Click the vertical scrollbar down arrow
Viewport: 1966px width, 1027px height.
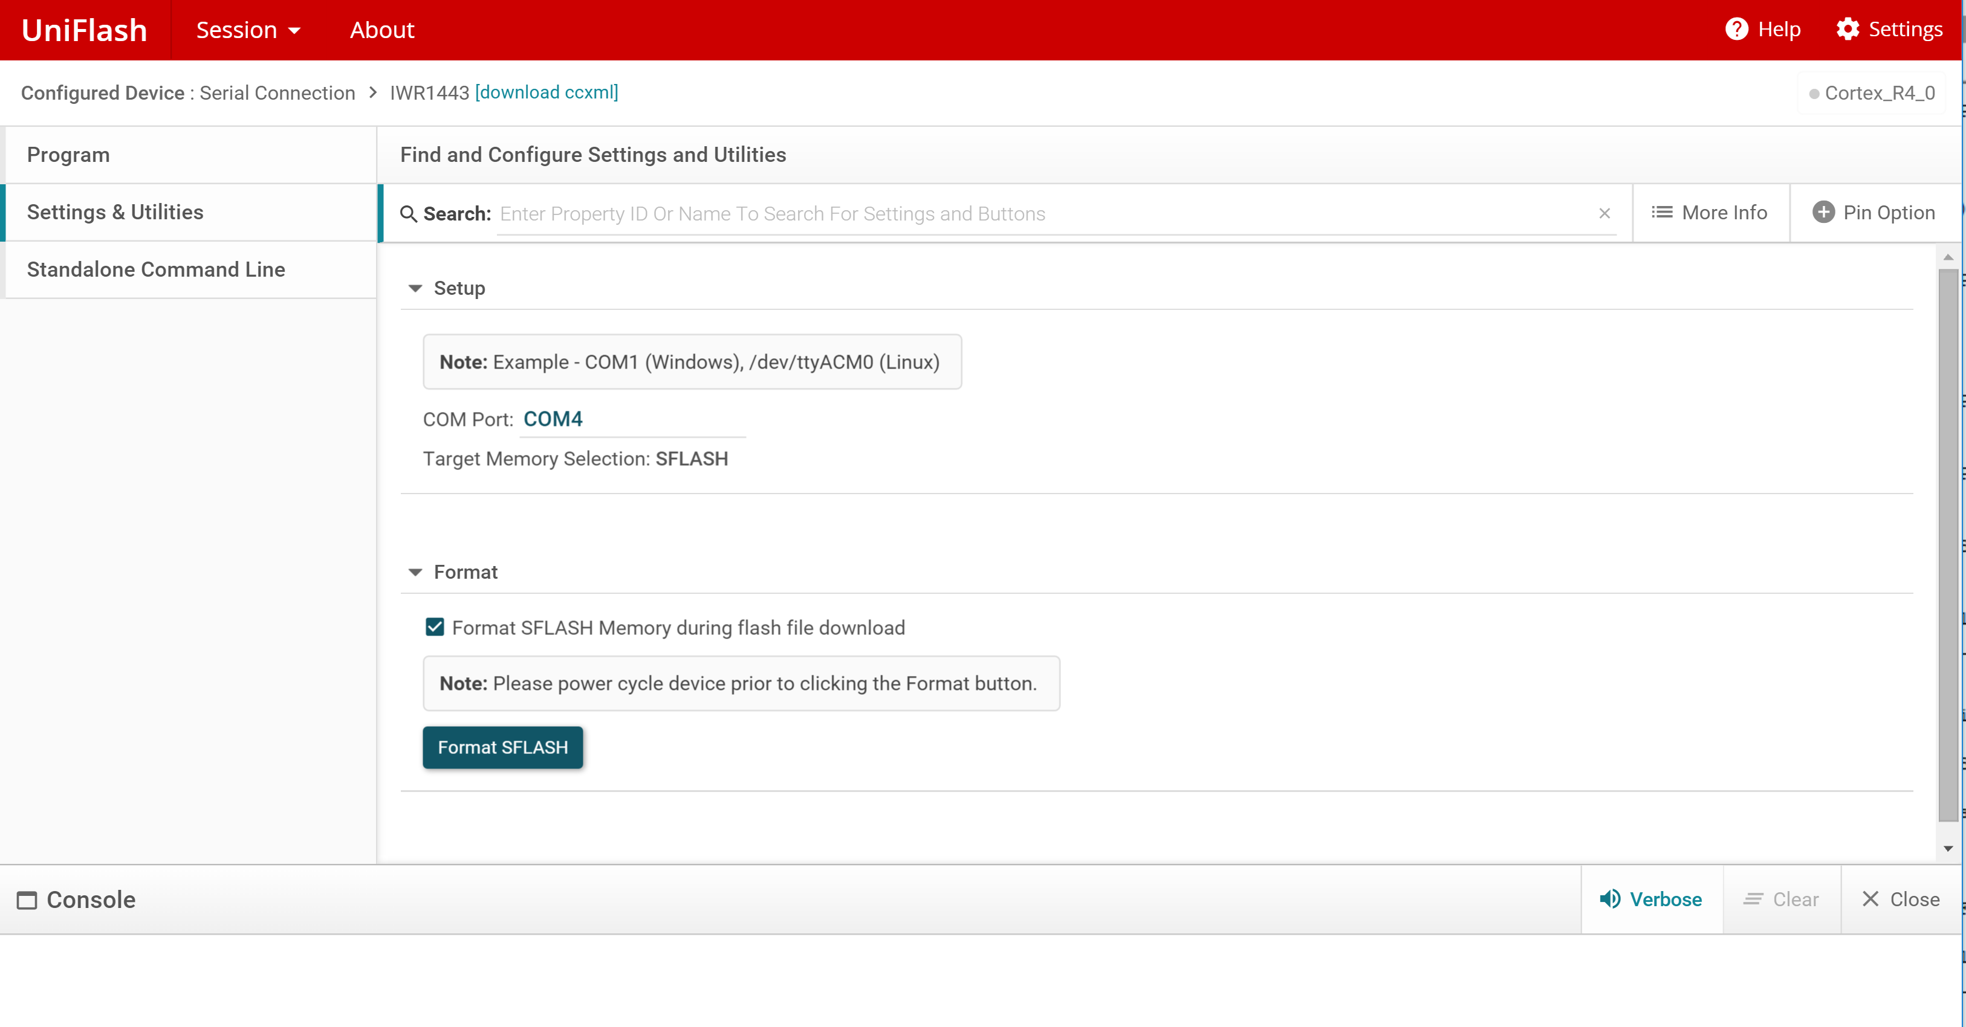(x=1948, y=849)
